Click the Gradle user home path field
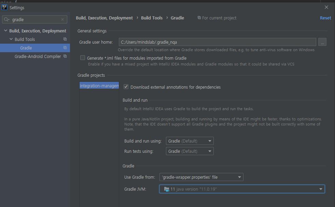Viewport: 335px width, 207px height. tap(217, 42)
